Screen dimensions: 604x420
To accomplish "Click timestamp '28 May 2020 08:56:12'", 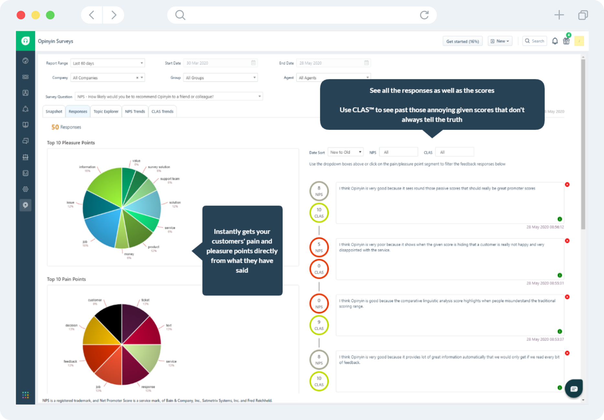I will 545,227.
